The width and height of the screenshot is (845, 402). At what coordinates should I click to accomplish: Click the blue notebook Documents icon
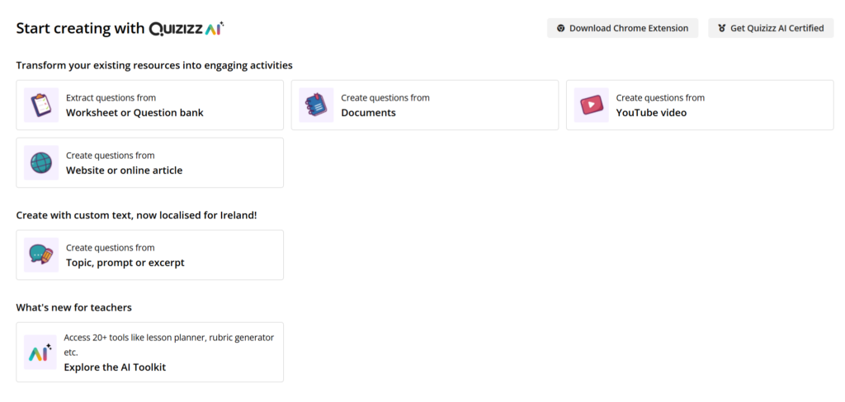[316, 105]
